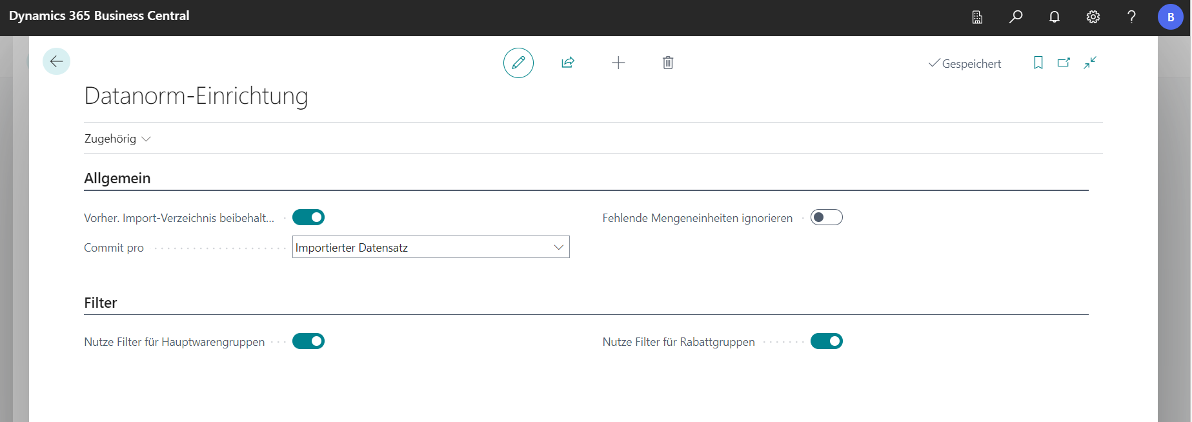The image size is (1192, 422).
Task: Open the notifications bell
Action: (x=1055, y=17)
